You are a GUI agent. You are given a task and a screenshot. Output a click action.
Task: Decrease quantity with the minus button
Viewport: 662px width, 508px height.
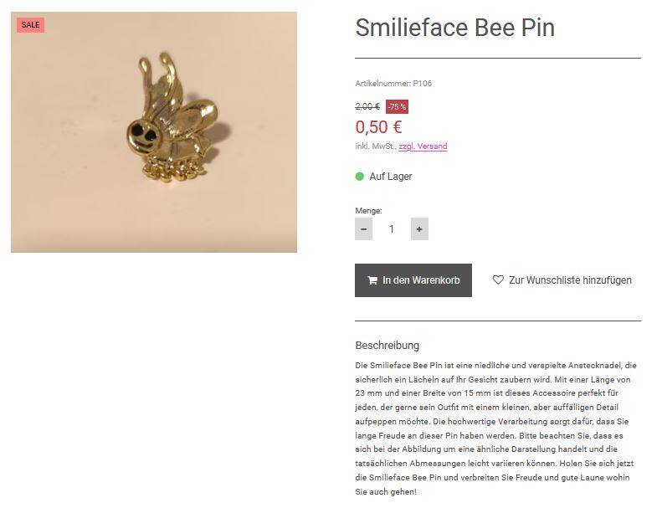pyautogui.click(x=363, y=228)
